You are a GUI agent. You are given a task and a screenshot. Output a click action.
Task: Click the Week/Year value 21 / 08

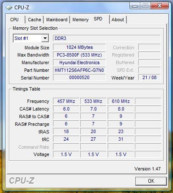point(149,77)
